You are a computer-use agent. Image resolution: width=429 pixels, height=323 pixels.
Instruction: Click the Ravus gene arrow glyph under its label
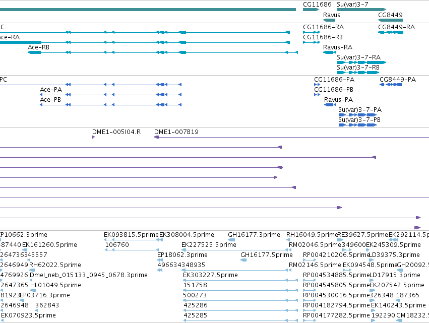(329, 20)
